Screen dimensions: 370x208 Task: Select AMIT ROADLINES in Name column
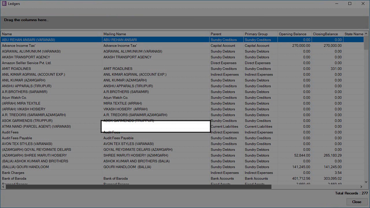click(52, 68)
